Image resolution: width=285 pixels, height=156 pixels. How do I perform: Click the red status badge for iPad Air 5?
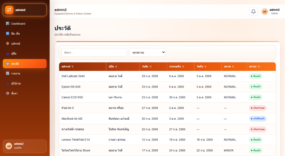(258, 108)
